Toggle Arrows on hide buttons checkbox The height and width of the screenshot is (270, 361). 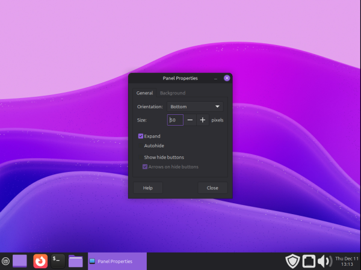click(x=145, y=167)
